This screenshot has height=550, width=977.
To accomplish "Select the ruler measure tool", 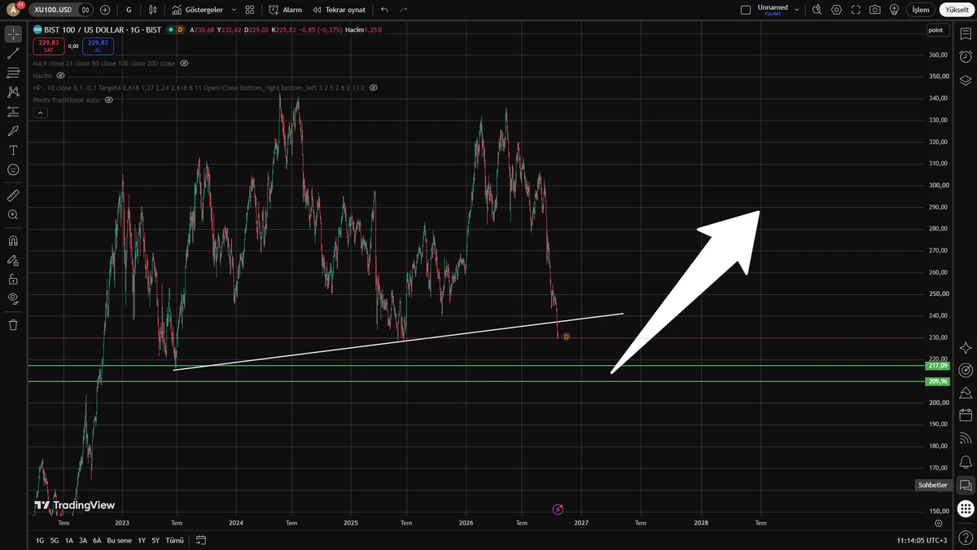I will (x=13, y=196).
